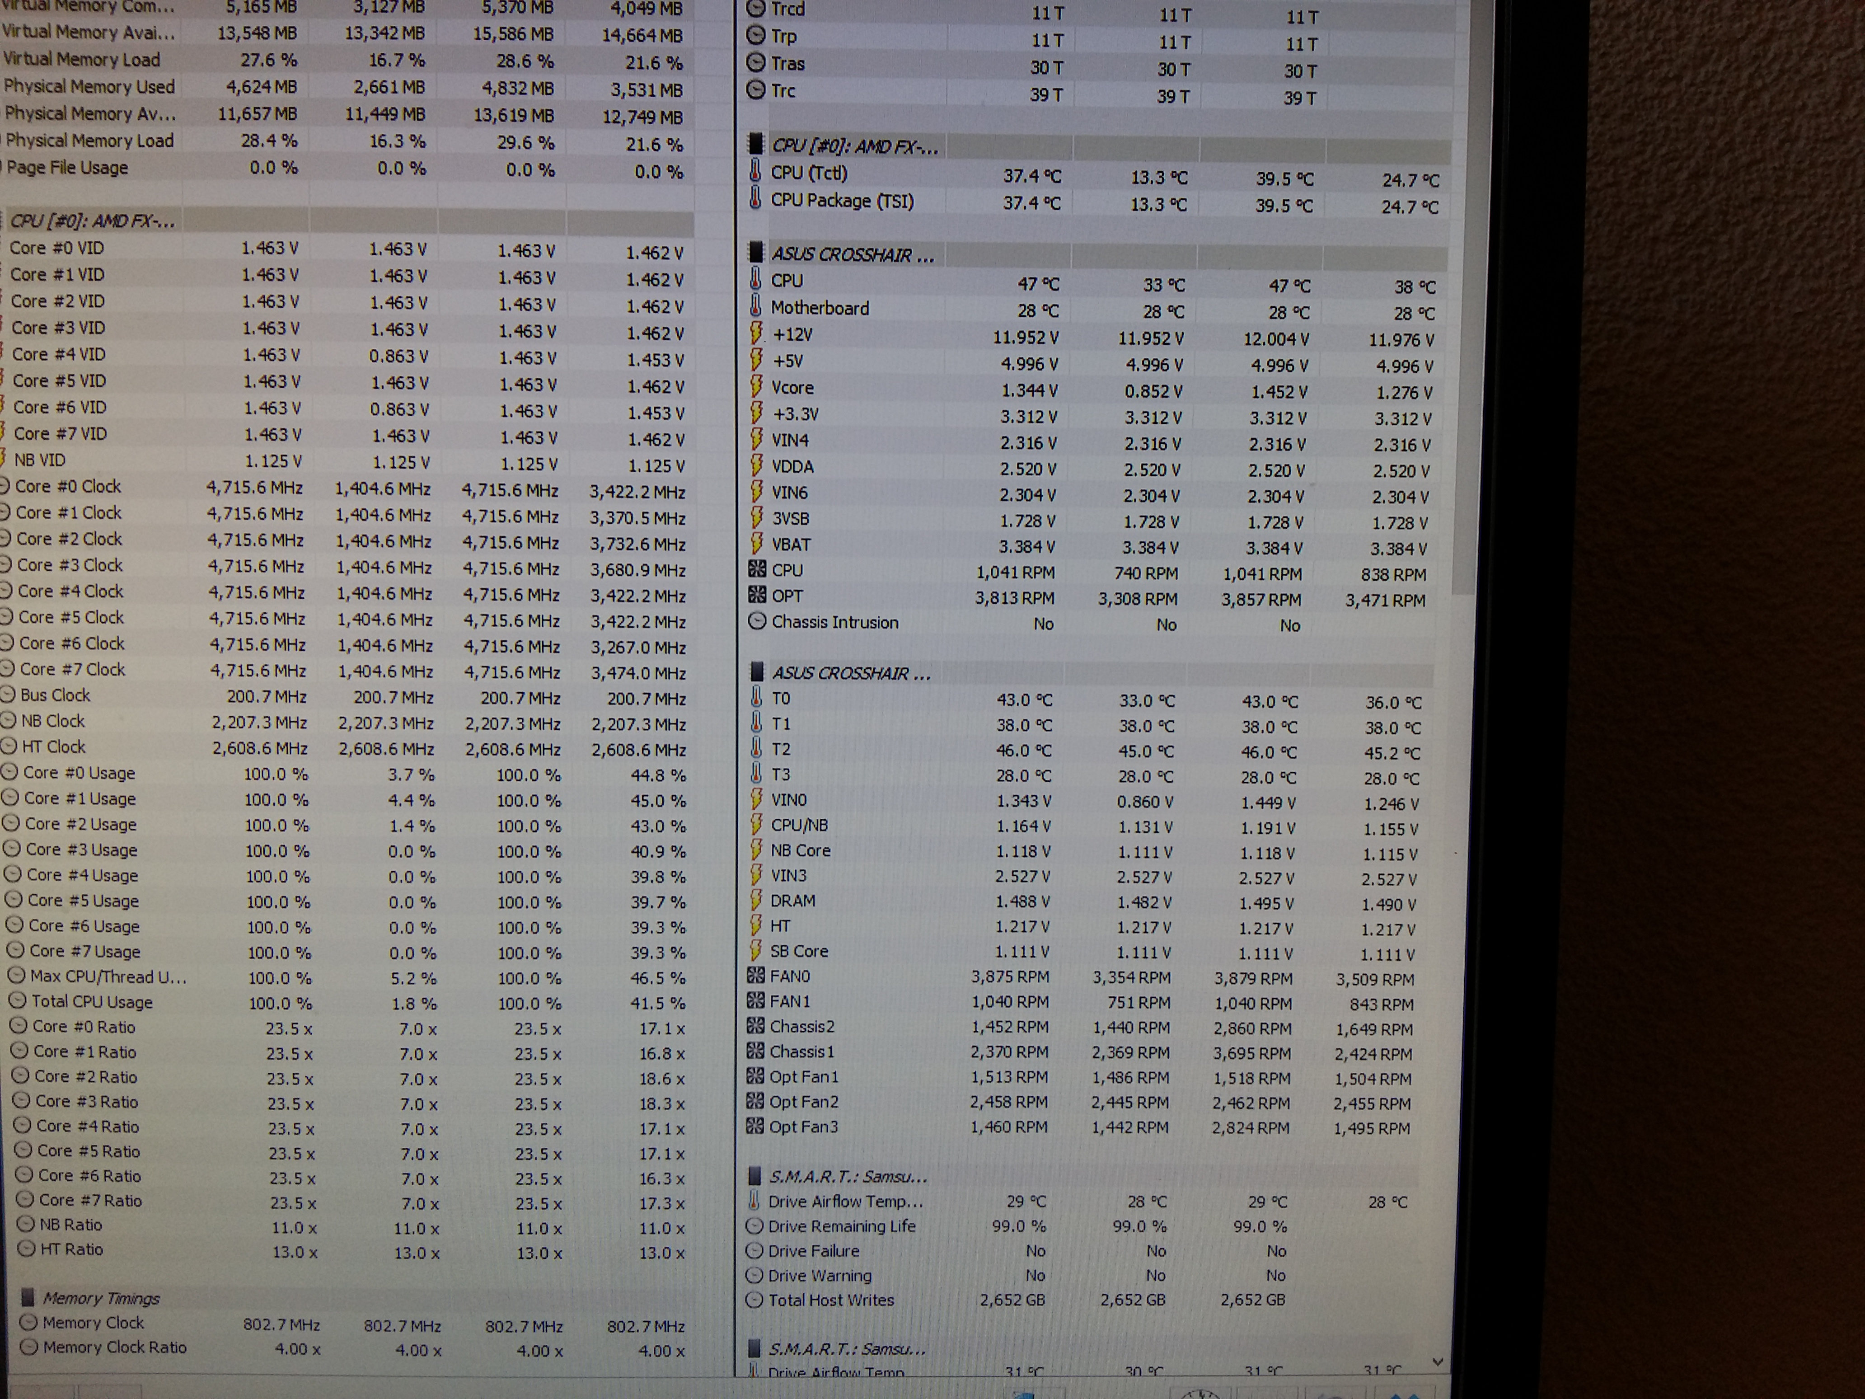Click the fan icon beside Opt Fan3

(755, 1126)
